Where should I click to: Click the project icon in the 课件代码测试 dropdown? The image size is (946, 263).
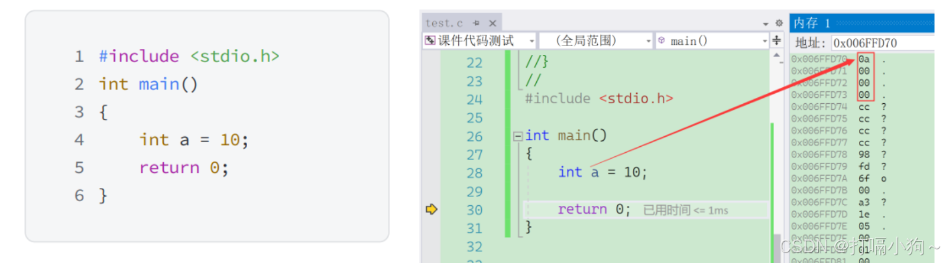[x=430, y=41]
